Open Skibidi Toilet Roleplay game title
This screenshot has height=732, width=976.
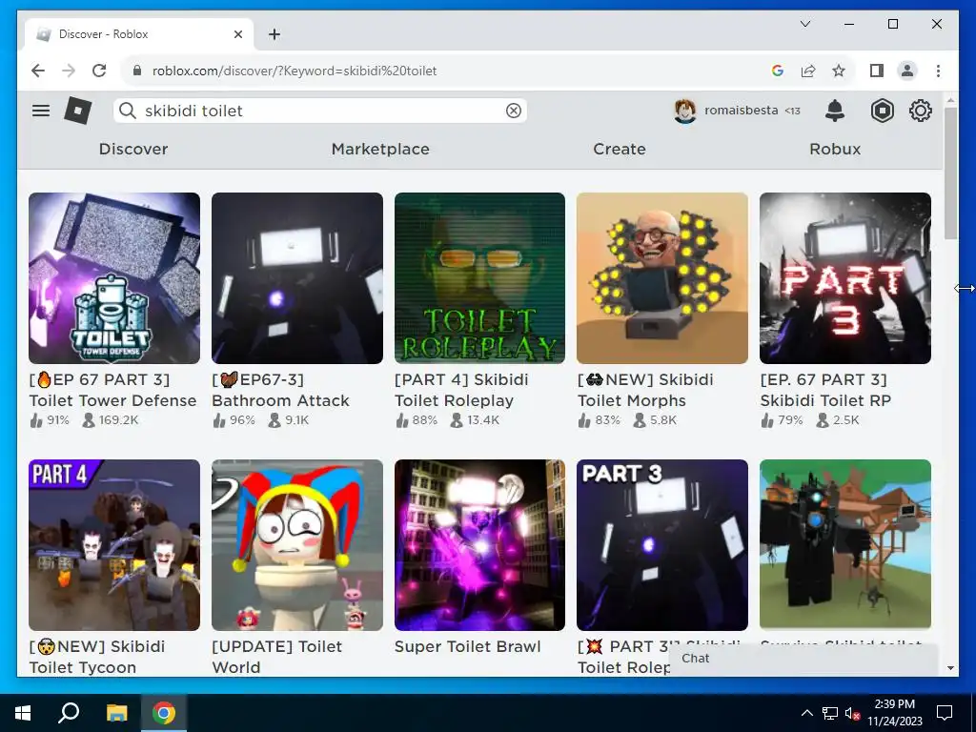461,390
